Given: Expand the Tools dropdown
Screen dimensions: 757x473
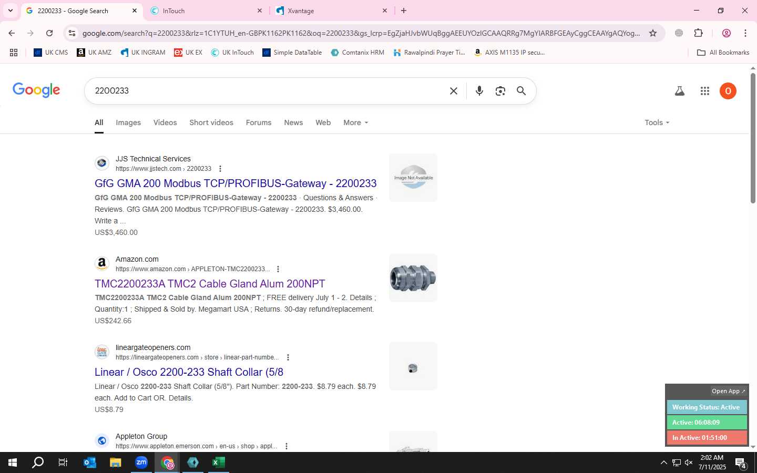Looking at the screenshot, I should click(657, 122).
